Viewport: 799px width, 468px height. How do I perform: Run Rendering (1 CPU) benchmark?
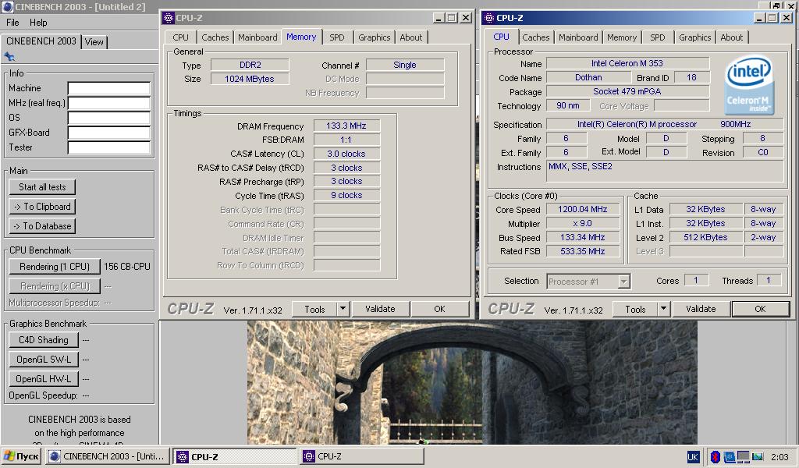point(55,266)
